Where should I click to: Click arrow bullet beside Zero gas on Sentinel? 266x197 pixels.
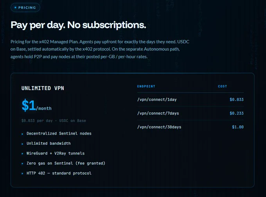[x=22, y=164]
